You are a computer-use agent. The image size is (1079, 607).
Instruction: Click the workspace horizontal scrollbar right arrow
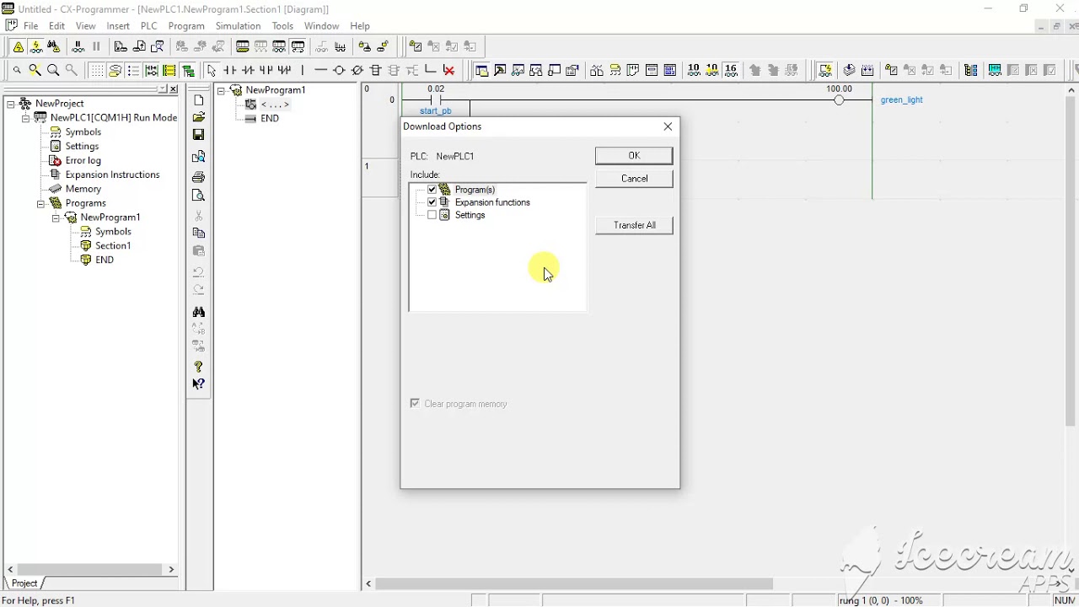(171, 570)
